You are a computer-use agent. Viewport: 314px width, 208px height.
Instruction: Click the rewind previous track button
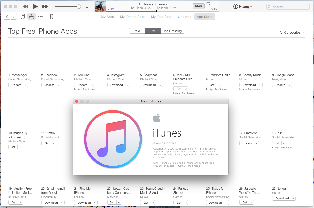(25, 6)
